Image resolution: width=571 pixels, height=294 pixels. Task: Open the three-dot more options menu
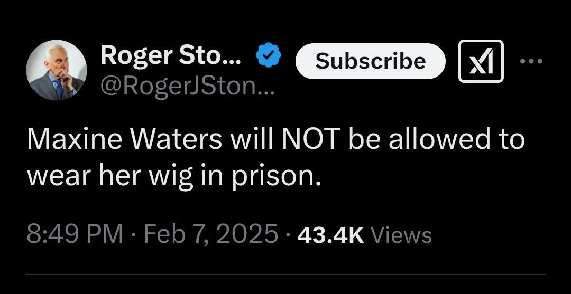[x=531, y=61]
